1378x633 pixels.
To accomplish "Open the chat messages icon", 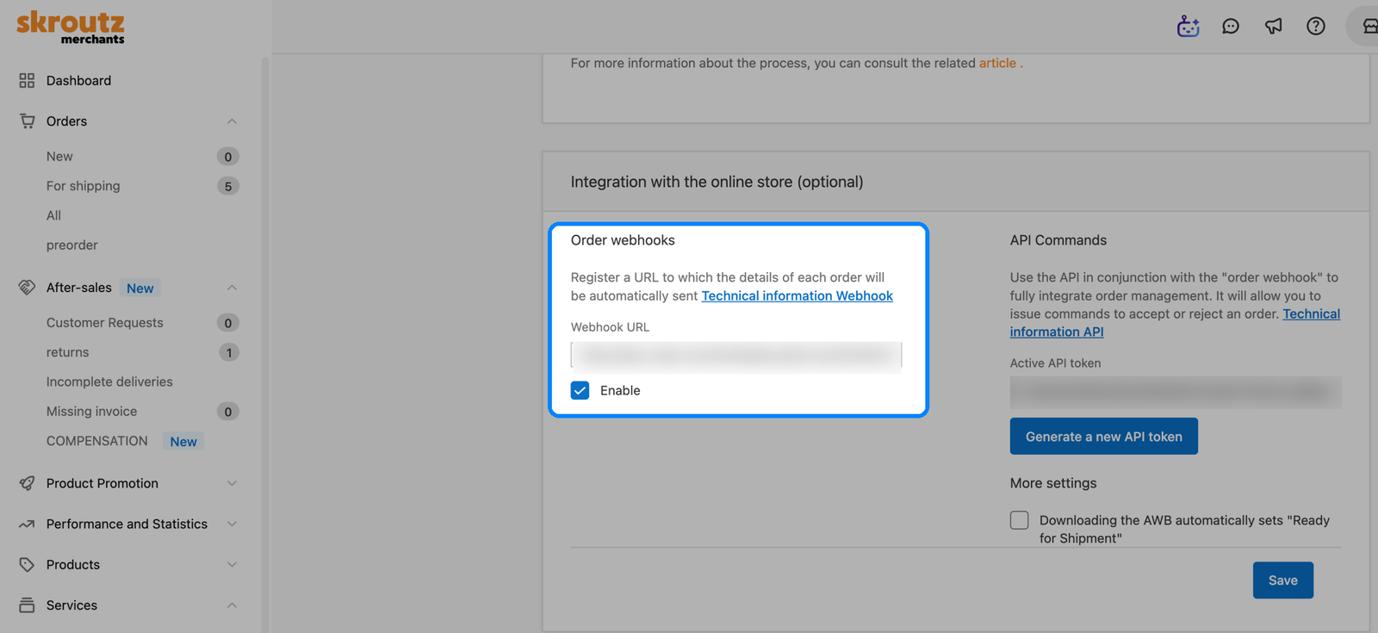I will [1231, 26].
